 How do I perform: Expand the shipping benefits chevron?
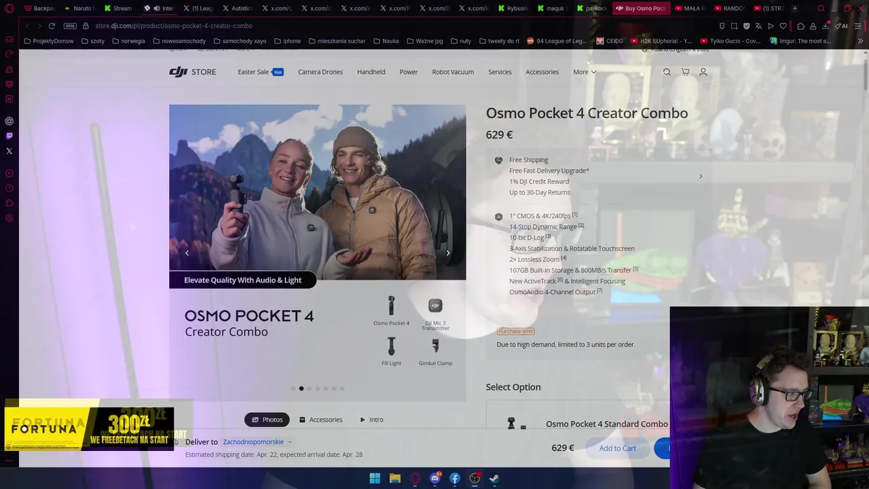coord(701,177)
